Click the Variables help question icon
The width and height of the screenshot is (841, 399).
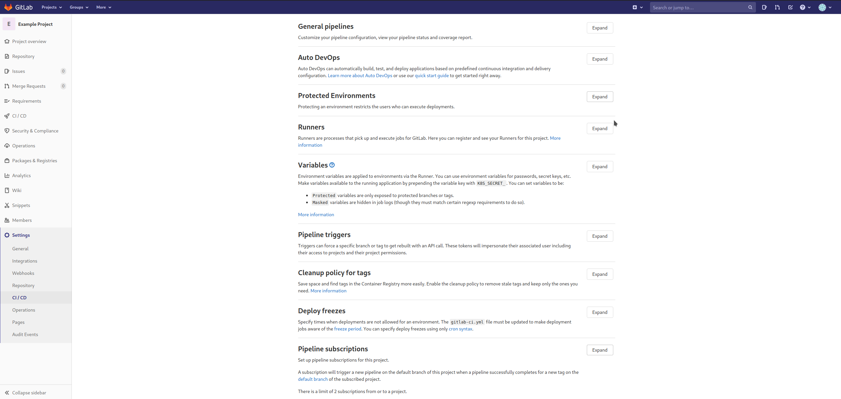click(x=332, y=165)
